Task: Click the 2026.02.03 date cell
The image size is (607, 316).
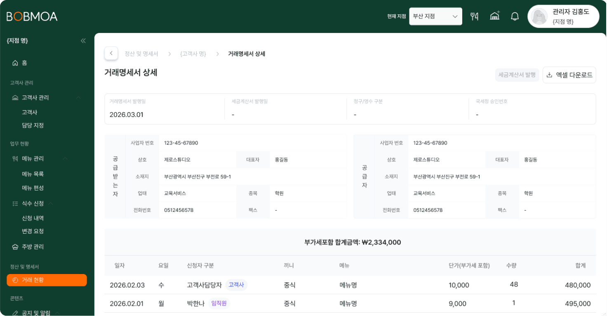Action: (x=127, y=285)
